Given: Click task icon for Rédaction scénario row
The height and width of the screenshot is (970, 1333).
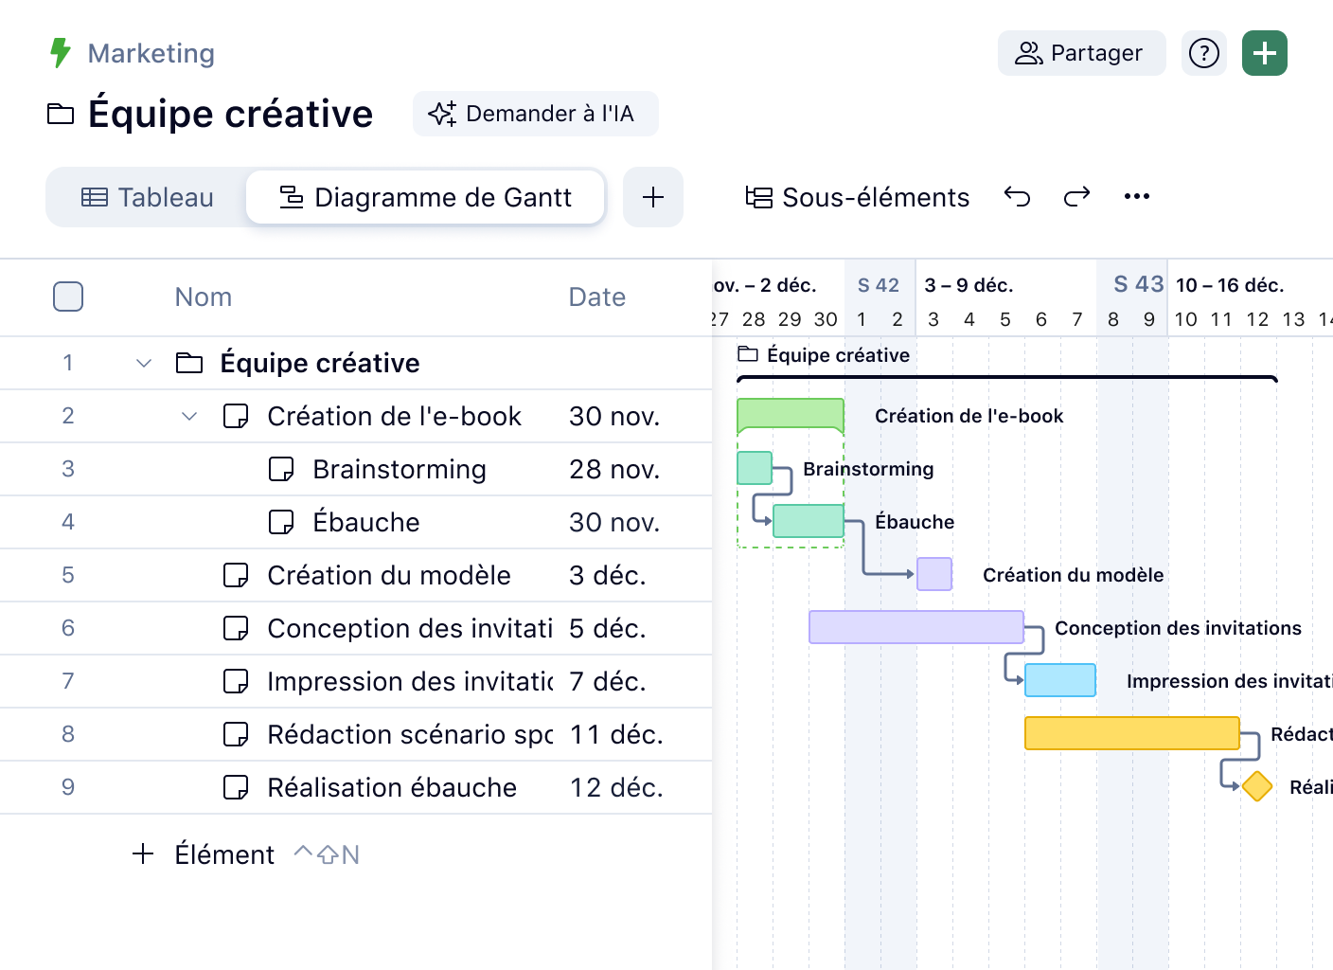Looking at the screenshot, I should pyautogui.click(x=236, y=734).
